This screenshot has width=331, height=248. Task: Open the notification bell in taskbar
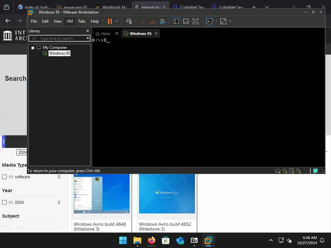(x=322, y=240)
